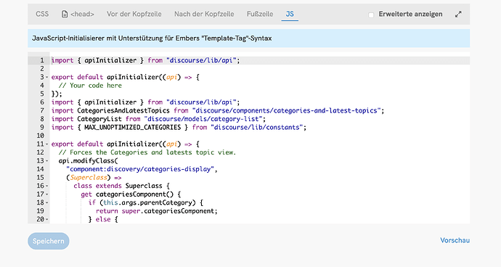Click the JavaScript-Initialisierer info banner text

(152, 38)
